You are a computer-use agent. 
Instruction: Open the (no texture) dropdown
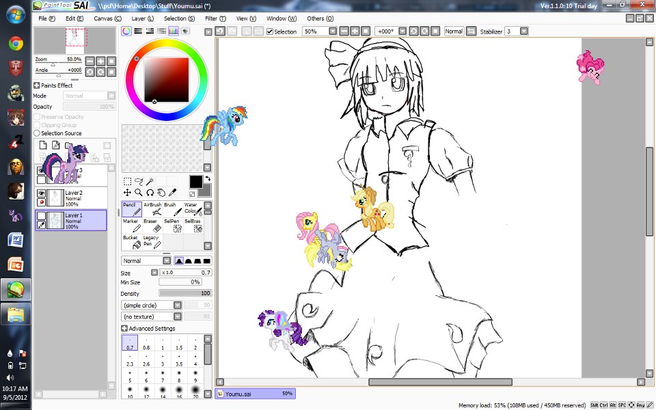[x=178, y=316]
